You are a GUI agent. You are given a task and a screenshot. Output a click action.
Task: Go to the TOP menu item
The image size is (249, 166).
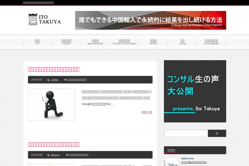[x=37, y=42]
